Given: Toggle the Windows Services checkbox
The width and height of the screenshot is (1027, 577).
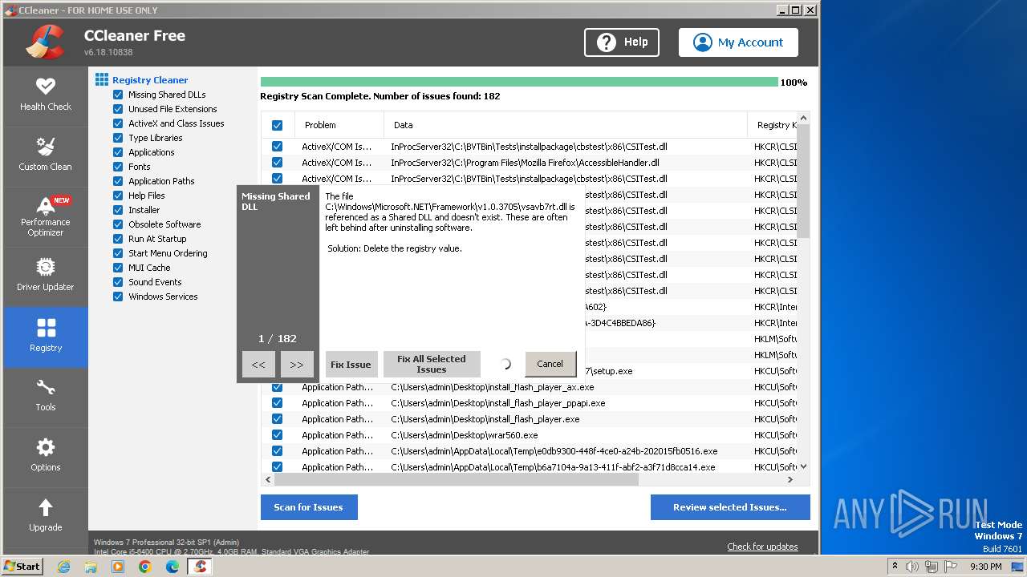Looking at the screenshot, I should pyautogui.click(x=118, y=297).
